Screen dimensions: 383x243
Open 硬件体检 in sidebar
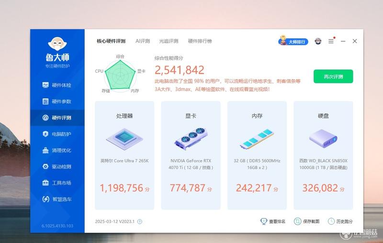(57, 85)
